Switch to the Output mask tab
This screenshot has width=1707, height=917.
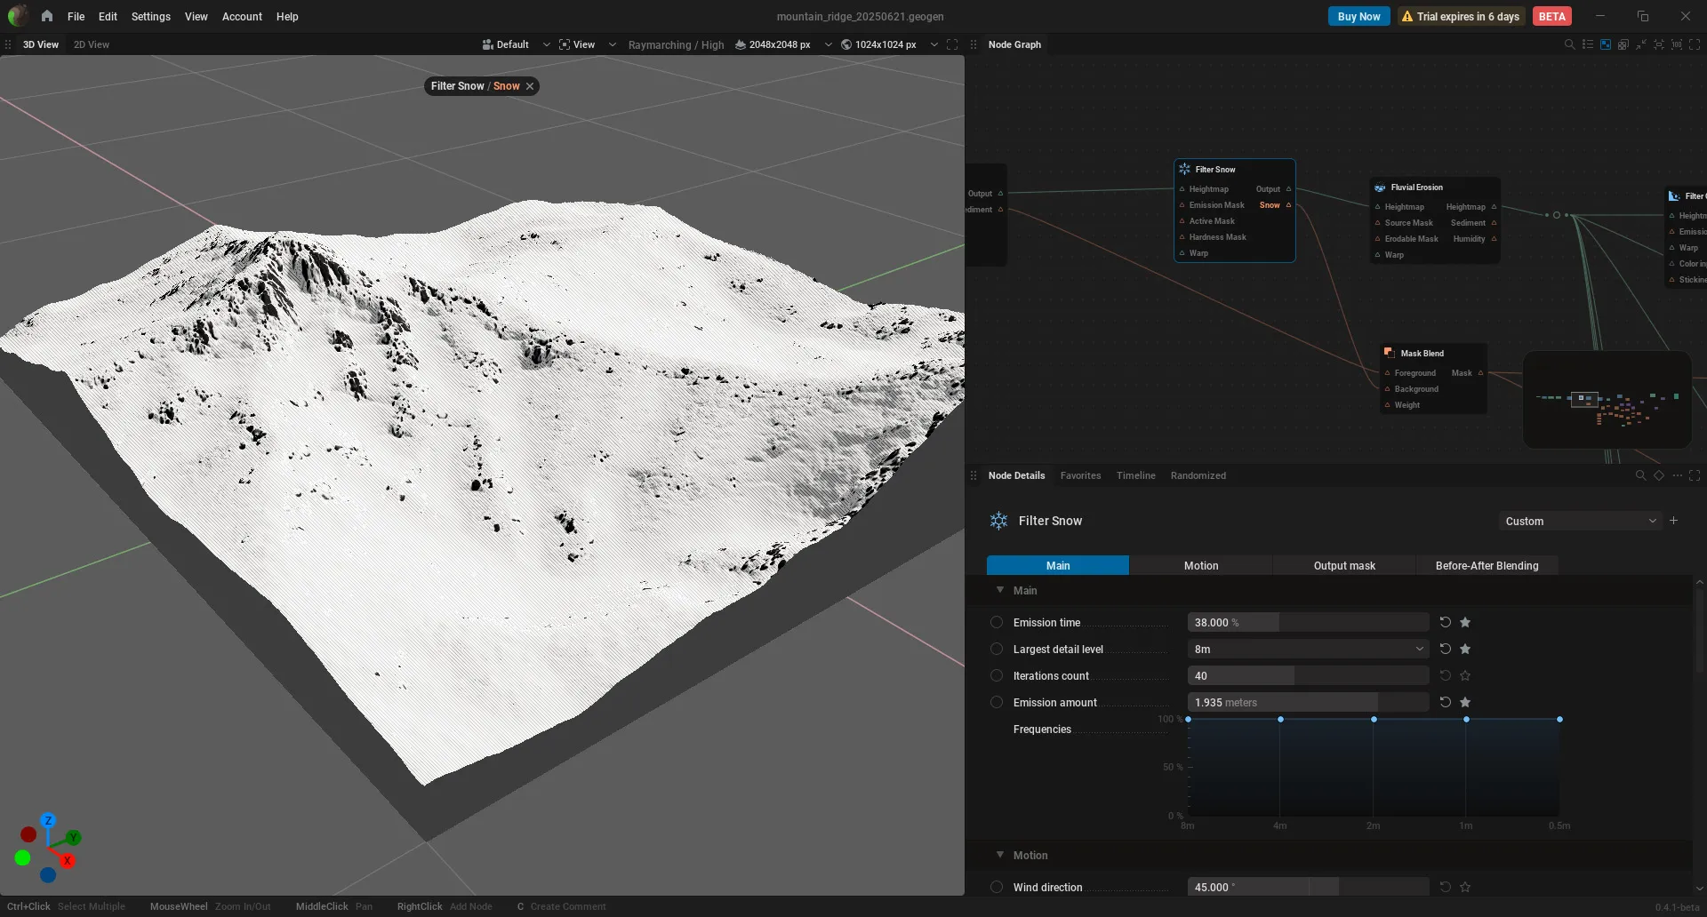[1344, 565]
